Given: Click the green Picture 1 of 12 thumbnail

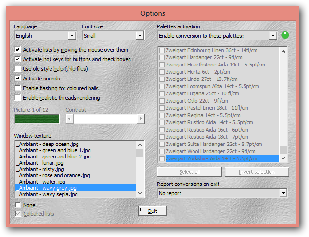Looking at the screenshot, I should [37, 119].
